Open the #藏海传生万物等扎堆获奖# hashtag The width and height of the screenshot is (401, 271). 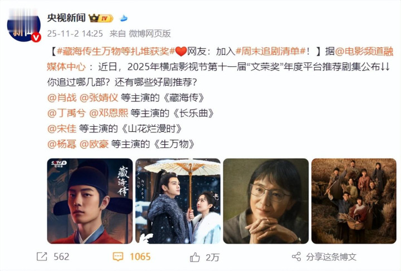(116, 52)
